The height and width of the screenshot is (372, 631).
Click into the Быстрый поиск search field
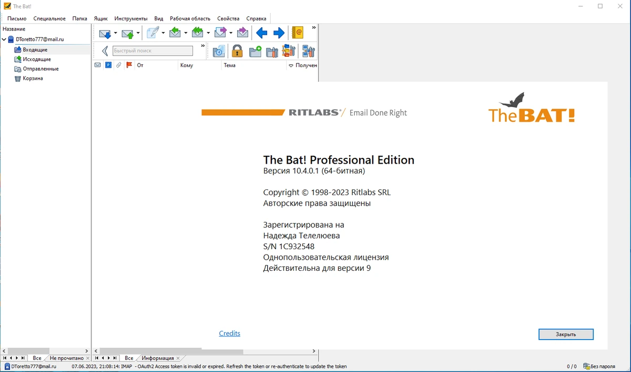152,51
